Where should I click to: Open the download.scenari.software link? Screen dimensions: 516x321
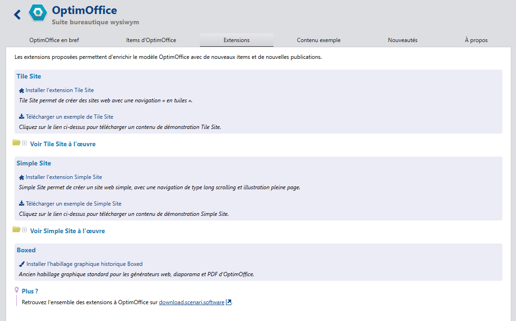[192, 302]
